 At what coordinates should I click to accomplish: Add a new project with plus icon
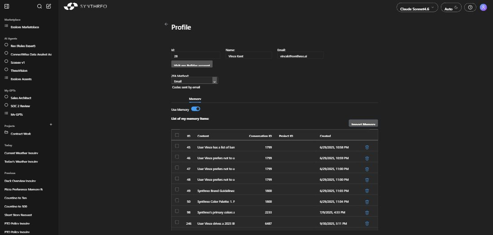pos(51,124)
